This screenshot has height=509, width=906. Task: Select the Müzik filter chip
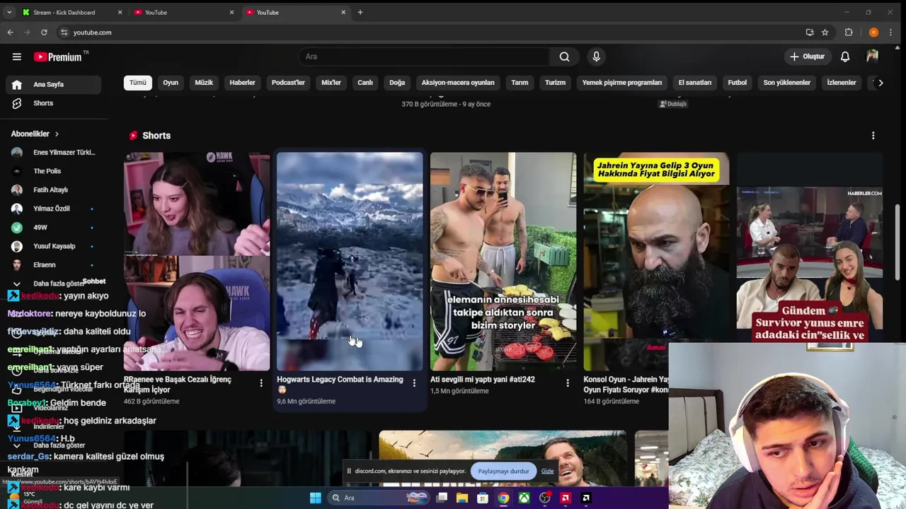[x=204, y=83]
